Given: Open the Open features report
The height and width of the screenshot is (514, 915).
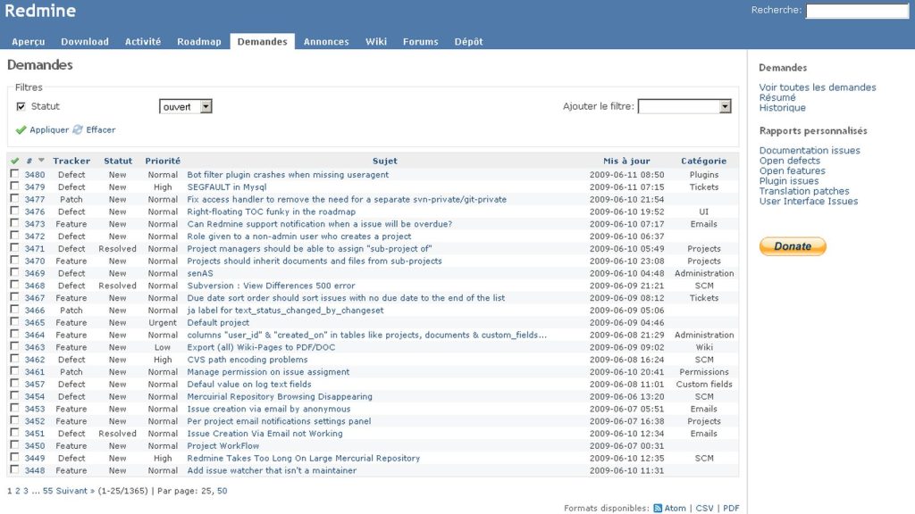Looking at the screenshot, I should (x=793, y=170).
